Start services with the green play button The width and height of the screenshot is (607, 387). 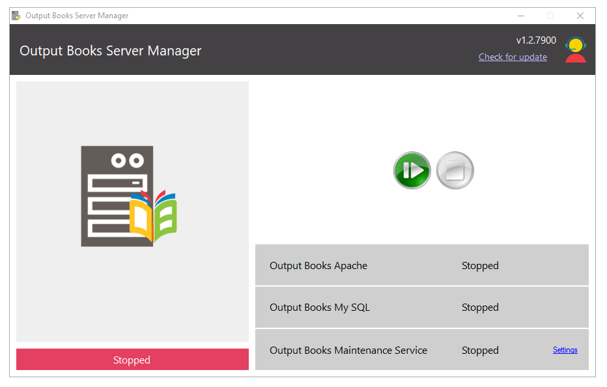[x=412, y=170]
